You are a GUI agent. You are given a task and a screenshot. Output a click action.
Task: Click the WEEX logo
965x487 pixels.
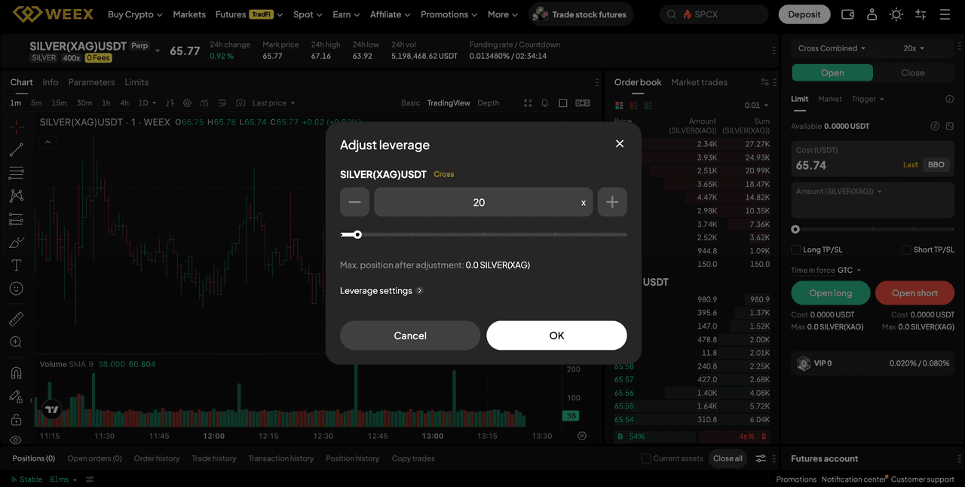point(53,14)
